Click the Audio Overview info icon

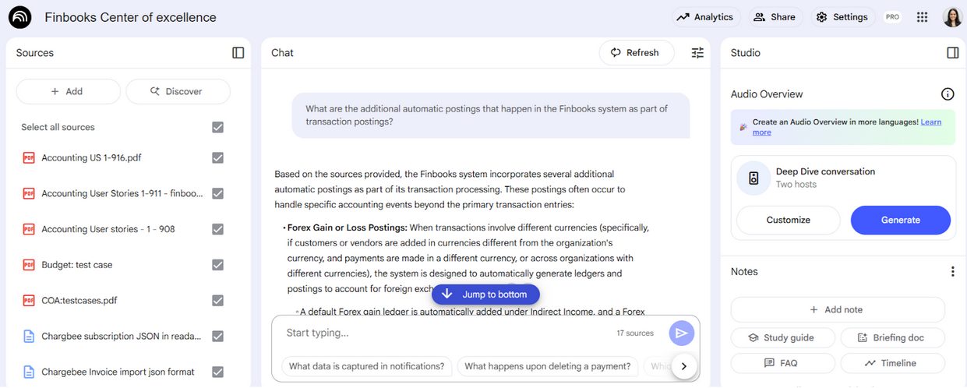948,94
